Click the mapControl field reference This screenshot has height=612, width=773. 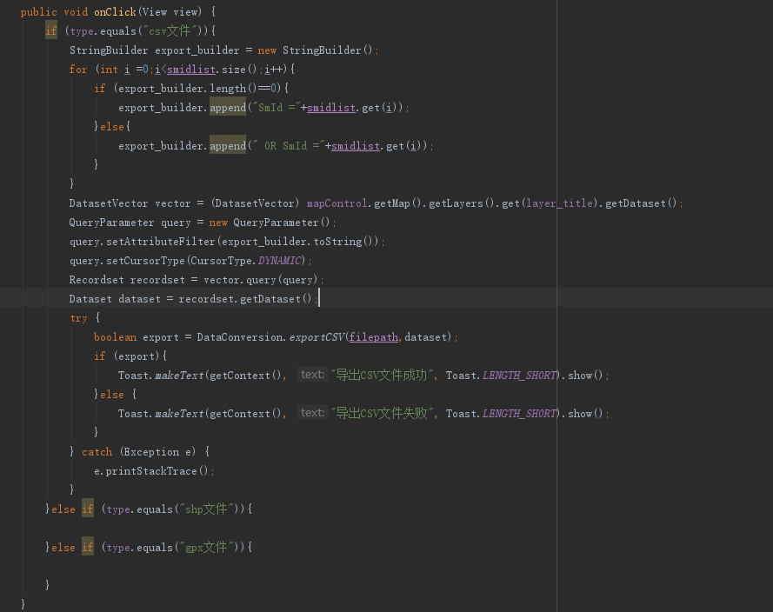337,203
